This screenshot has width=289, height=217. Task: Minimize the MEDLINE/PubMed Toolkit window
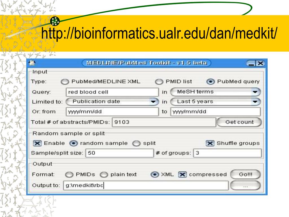tap(251, 64)
